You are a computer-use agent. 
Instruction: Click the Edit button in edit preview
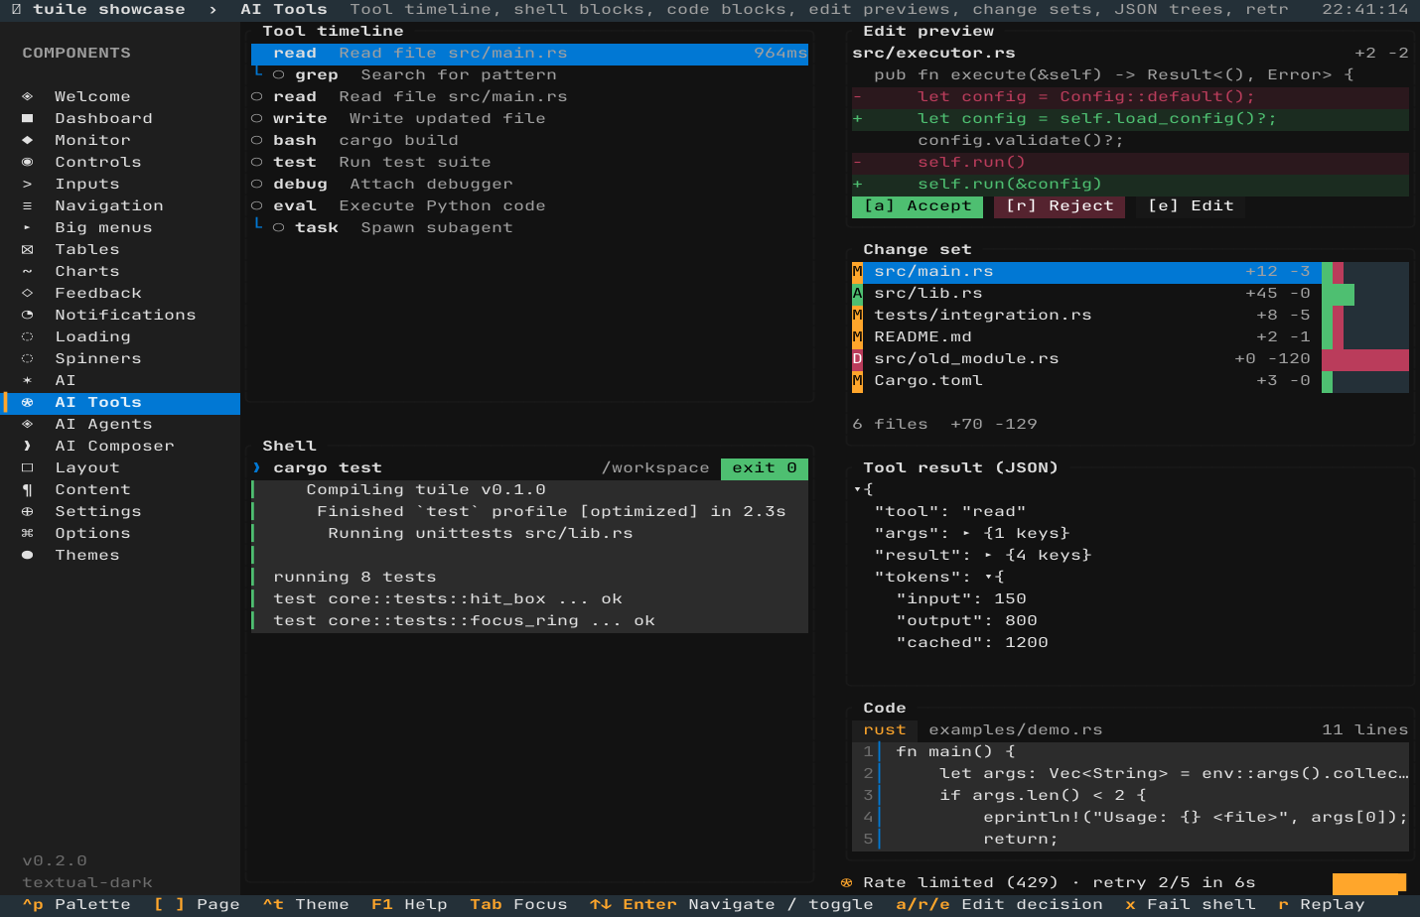point(1191,205)
